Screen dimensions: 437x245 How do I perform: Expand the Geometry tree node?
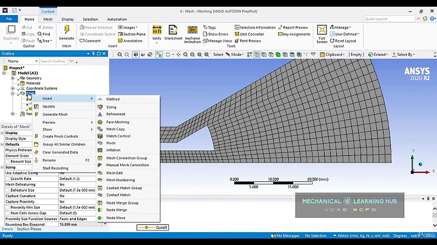[x=13, y=78]
